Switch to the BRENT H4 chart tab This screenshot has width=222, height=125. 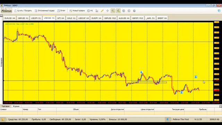pyautogui.click(x=162, y=18)
